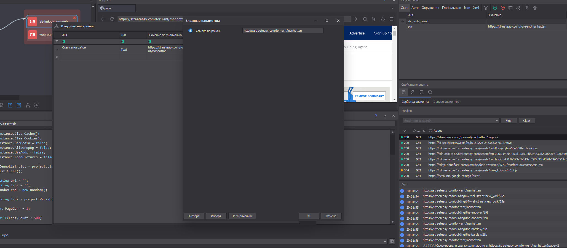
Task: Open the browser hamburger menu
Action: pos(391,19)
